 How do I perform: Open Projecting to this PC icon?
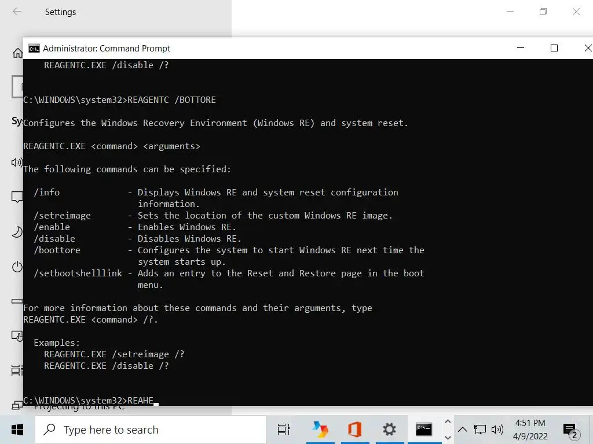click(x=17, y=405)
